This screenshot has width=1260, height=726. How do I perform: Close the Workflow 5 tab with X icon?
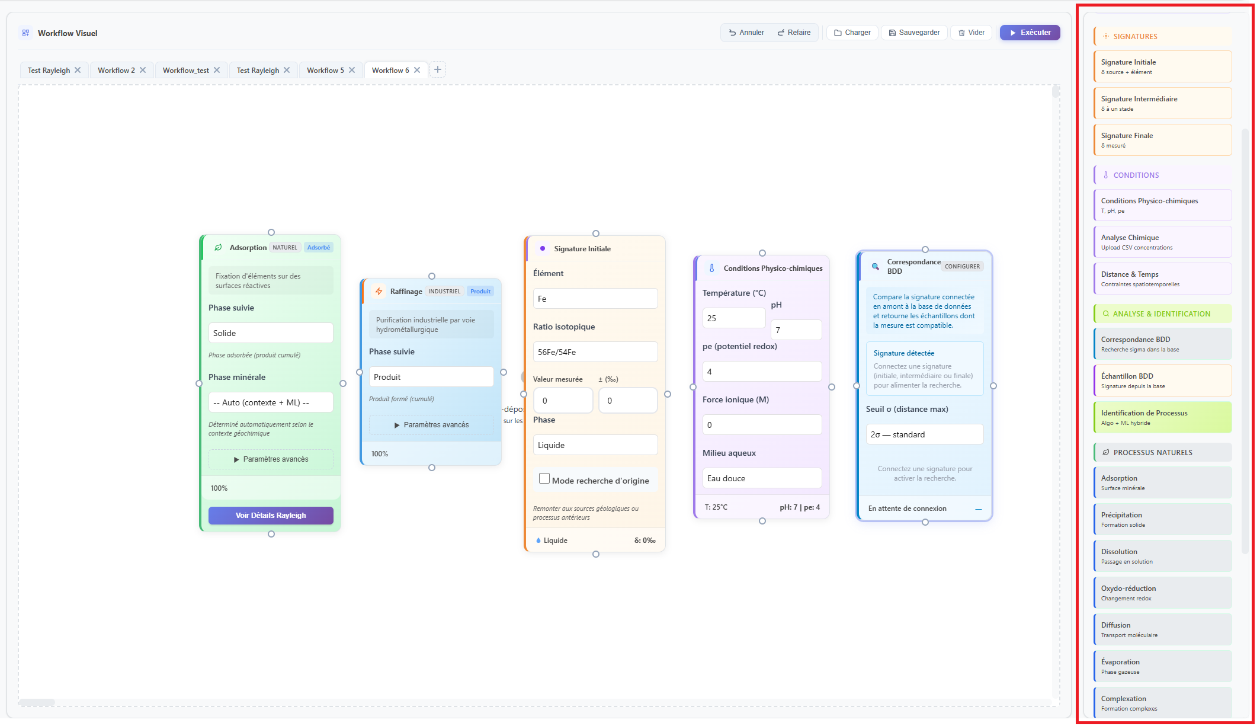(x=352, y=70)
